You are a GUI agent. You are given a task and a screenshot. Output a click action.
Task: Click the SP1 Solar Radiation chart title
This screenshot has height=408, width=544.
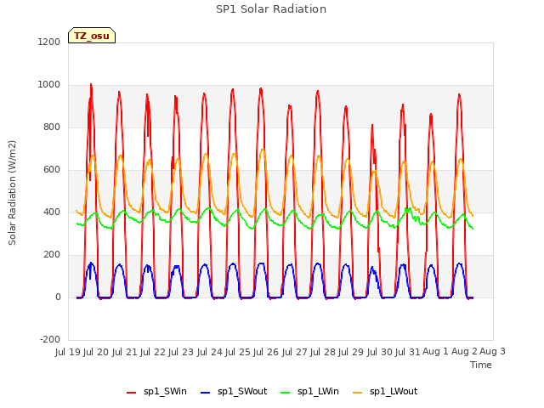click(271, 9)
